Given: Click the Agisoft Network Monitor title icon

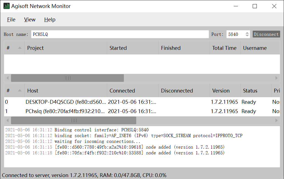Looking at the screenshot, I should click(x=7, y=6).
